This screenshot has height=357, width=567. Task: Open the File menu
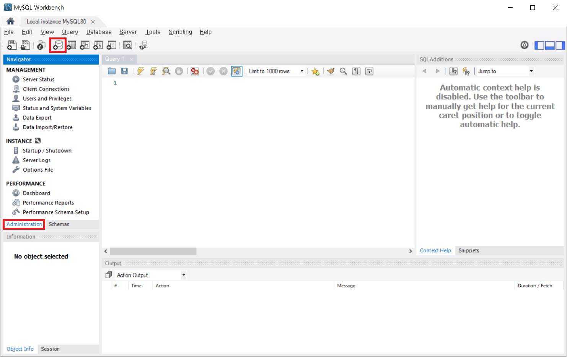tap(9, 32)
